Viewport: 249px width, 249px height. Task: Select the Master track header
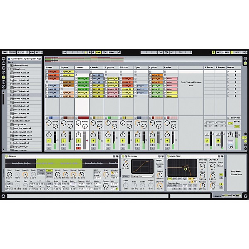click(234, 68)
